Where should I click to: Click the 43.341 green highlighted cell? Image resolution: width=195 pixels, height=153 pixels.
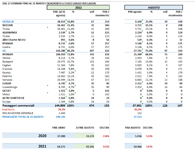click(x=85, y=146)
